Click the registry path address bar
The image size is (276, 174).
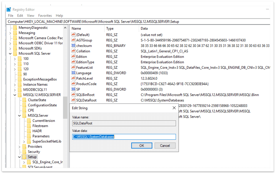click(x=138, y=21)
